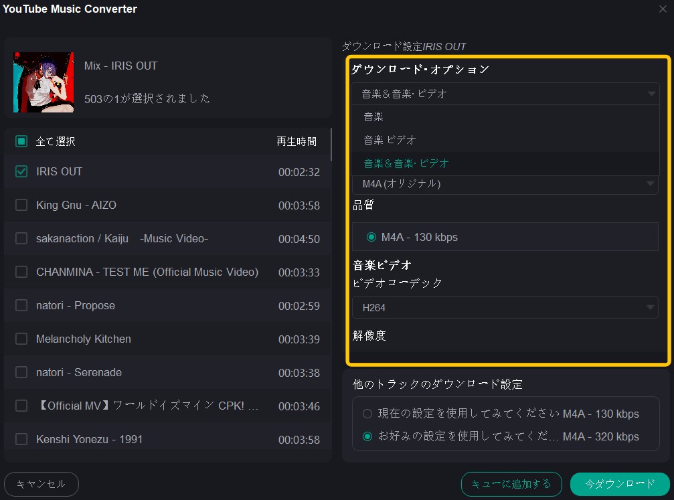Click the キューに追加する button

(x=511, y=484)
